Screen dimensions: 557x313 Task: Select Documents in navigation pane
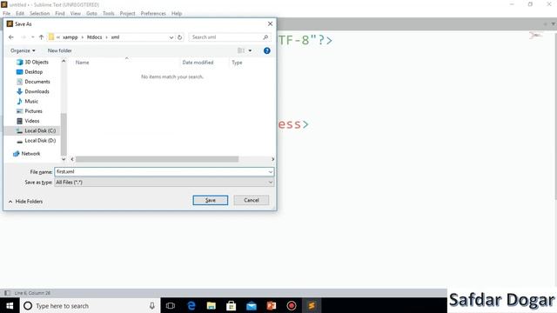[x=33, y=82]
